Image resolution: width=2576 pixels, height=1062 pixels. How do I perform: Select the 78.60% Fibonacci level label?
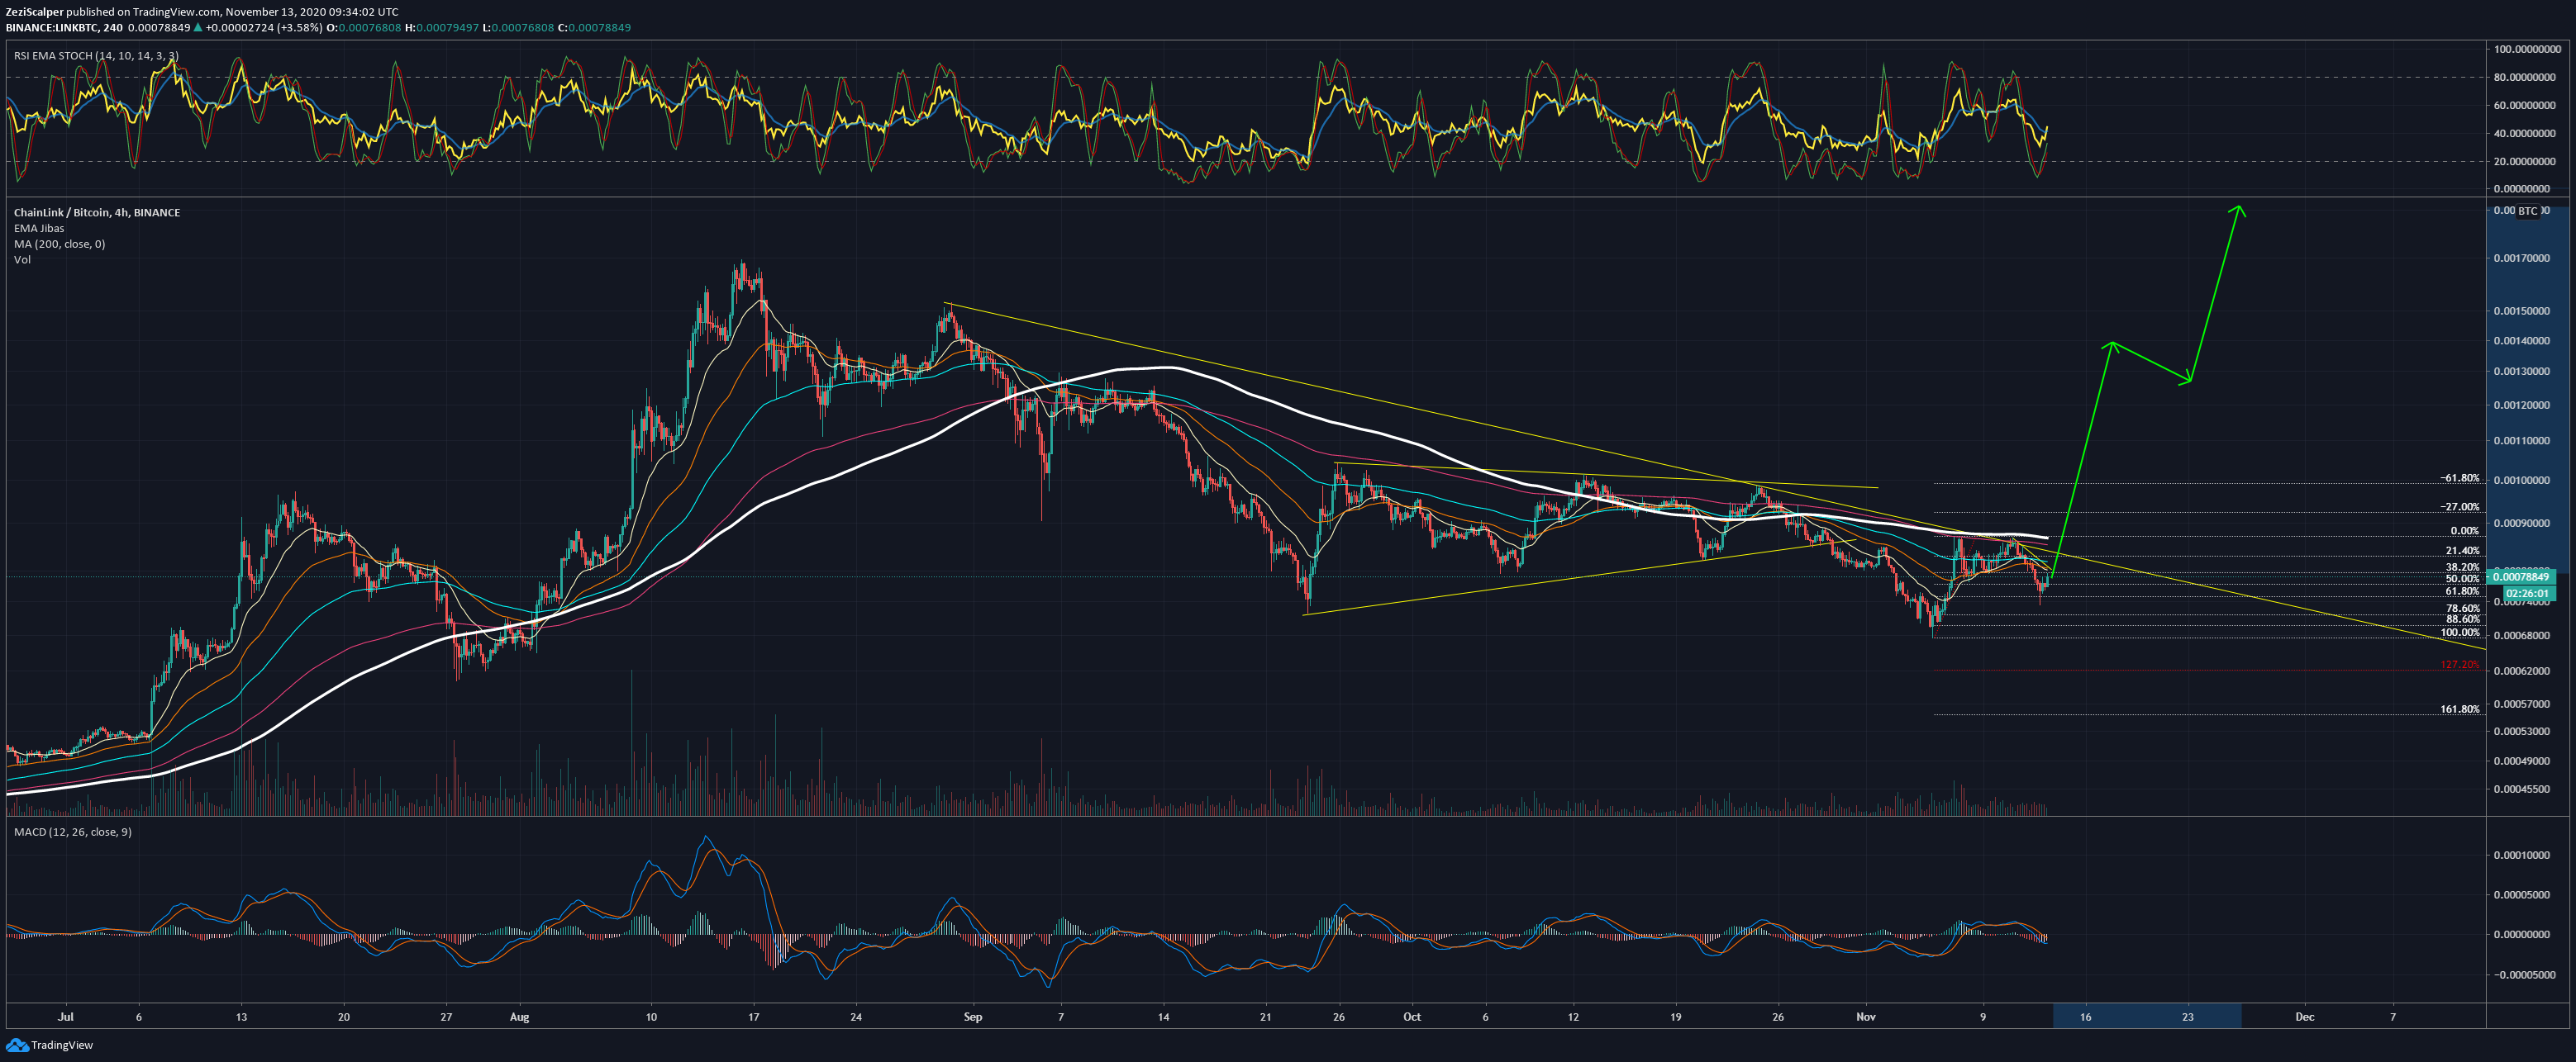pyautogui.click(x=2462, y=609)
